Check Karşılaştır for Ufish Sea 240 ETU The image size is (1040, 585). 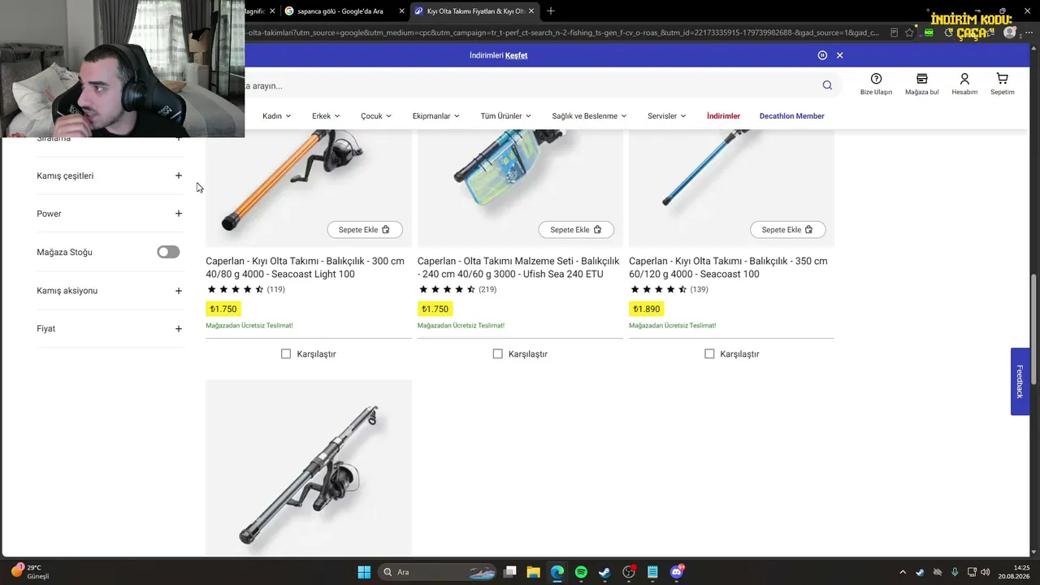coord(498,353)
